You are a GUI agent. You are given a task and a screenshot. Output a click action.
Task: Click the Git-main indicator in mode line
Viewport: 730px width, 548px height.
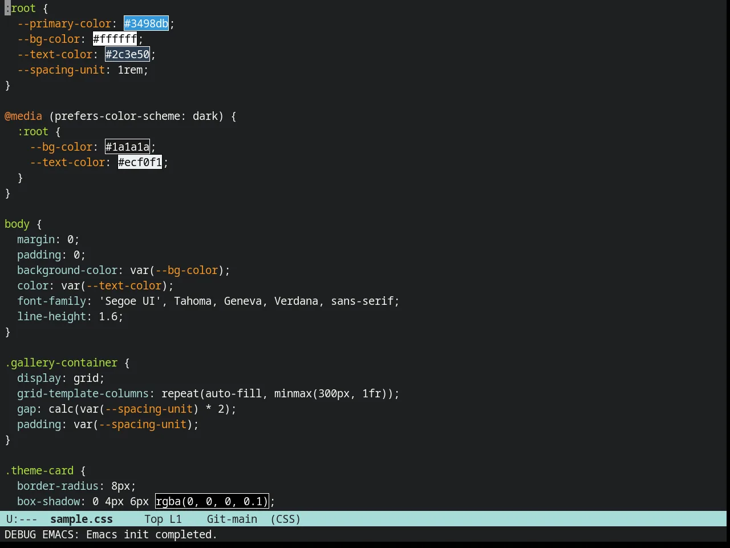(x=232, y=519)
